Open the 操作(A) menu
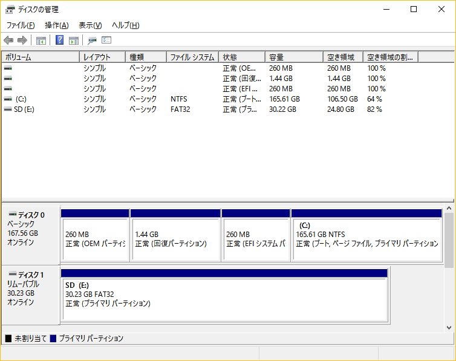Screen dimensions: 456x361 tap(57, 25)
